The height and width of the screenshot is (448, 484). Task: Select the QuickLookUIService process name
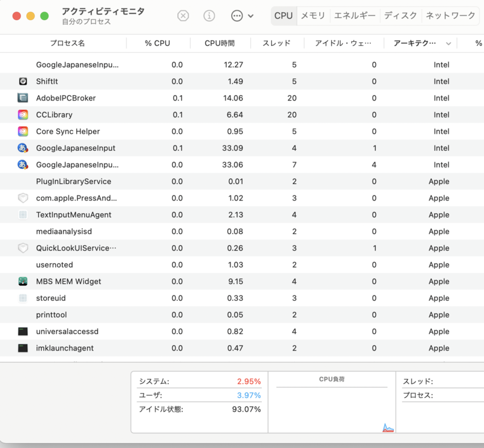[76, 248]
